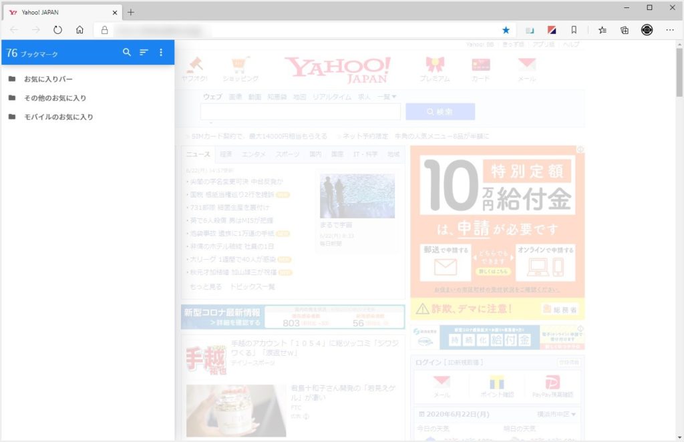Switch to the ニュース news tab
This screenshot has height=442, width=684.
pyautogui.click(x=198, y=154)
